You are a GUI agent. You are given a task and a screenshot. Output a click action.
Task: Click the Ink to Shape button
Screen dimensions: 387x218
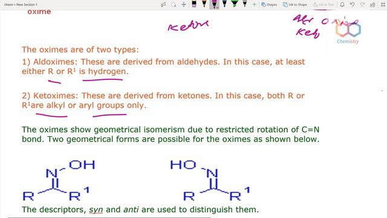pyautogui.click(x=295, y=4)
